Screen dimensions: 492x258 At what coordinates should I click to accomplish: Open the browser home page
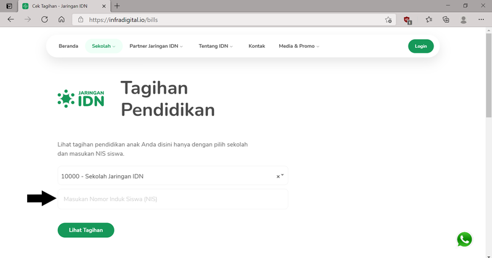(61, 20)
